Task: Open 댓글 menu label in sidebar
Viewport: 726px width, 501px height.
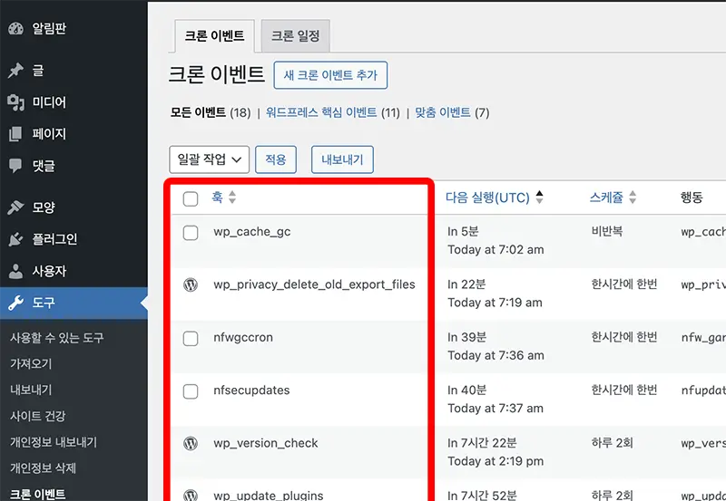Action: (44, 166)
